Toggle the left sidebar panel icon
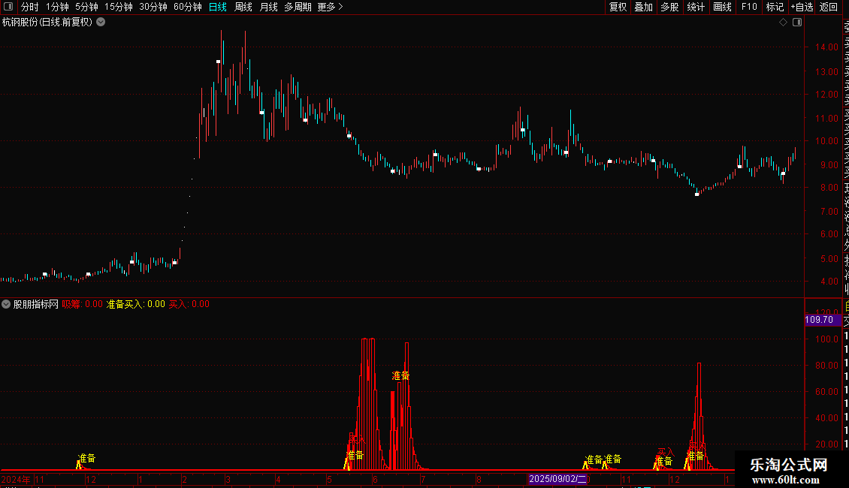Screen dimensions: 849x488 coord(8,7)
